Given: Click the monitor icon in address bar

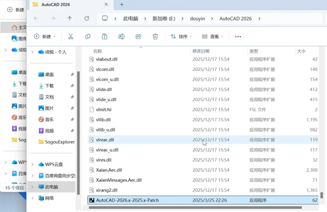Looking at the screenshot, I should tap(105, 18).
